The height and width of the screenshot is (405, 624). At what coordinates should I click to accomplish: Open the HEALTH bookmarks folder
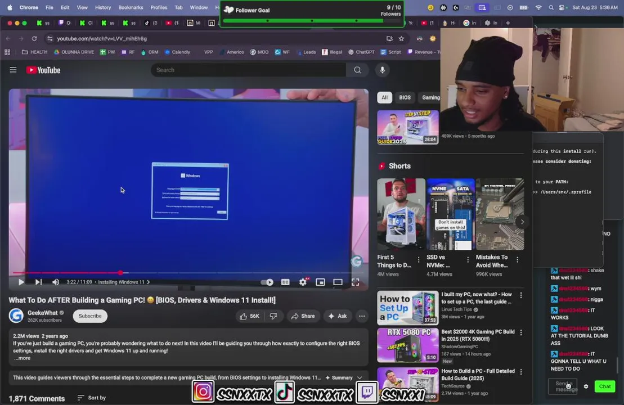[35, 52]
